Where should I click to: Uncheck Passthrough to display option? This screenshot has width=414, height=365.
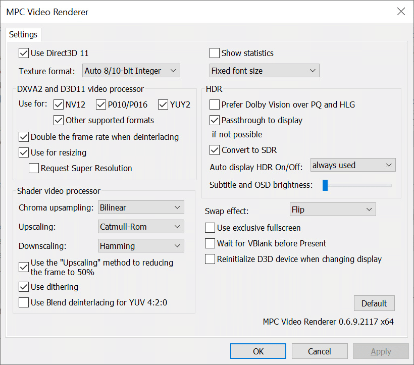[x=215, y=120]
